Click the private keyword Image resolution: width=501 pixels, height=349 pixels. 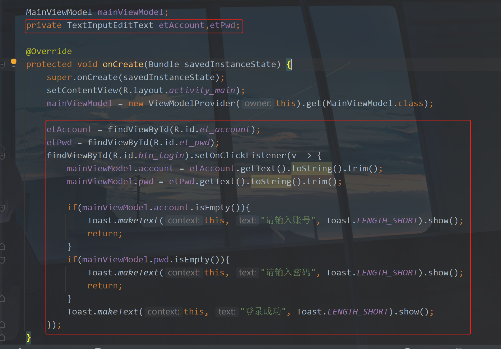(x=44, y=25)
